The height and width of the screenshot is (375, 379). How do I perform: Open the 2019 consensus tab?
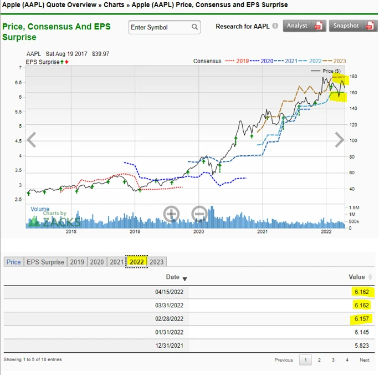(x=77, y=262)
